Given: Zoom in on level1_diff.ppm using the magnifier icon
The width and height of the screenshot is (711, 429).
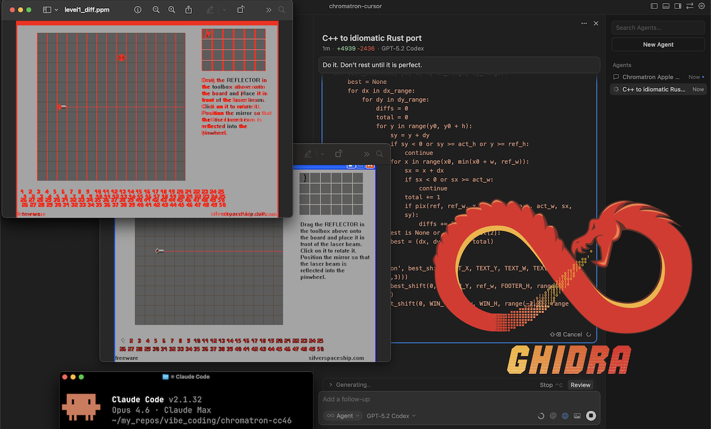Looking at the screenshot, I should click(172, 9).
